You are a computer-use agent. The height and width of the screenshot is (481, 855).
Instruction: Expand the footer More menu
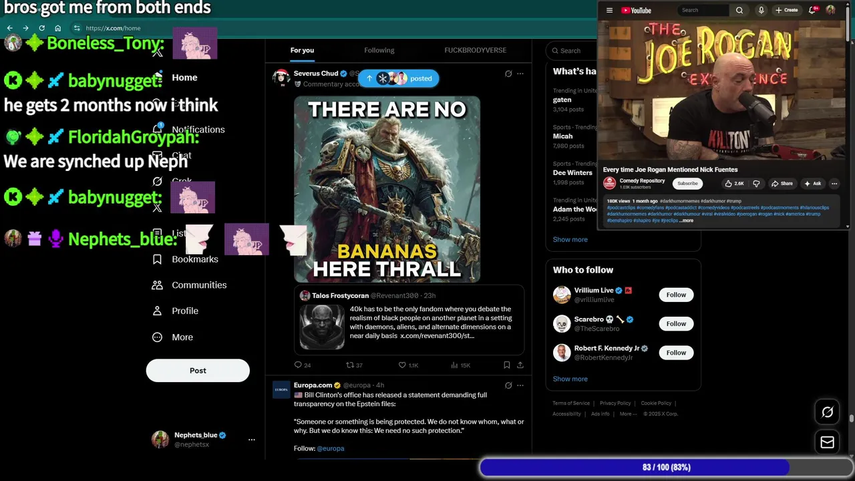tap(627, 414)
